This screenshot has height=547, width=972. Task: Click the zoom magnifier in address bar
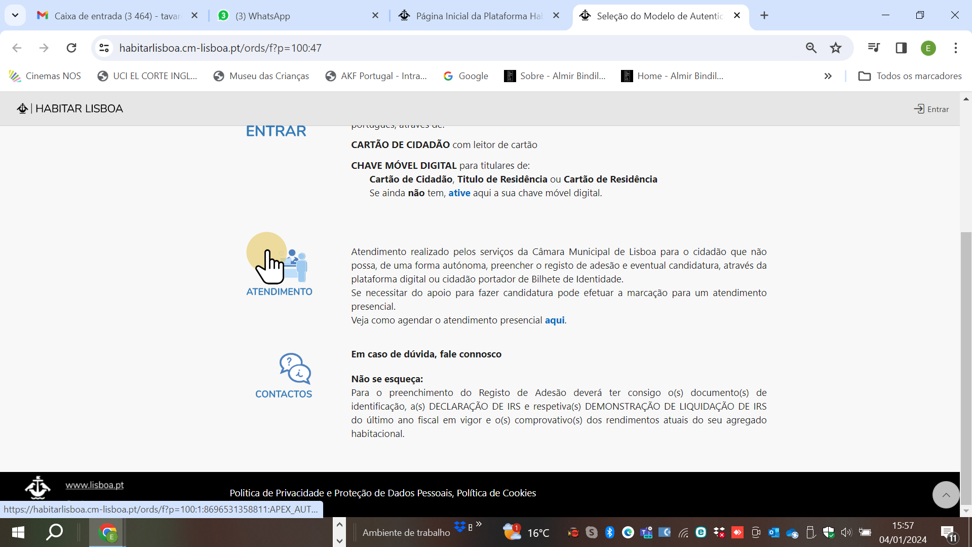click(x=811, y=48)
